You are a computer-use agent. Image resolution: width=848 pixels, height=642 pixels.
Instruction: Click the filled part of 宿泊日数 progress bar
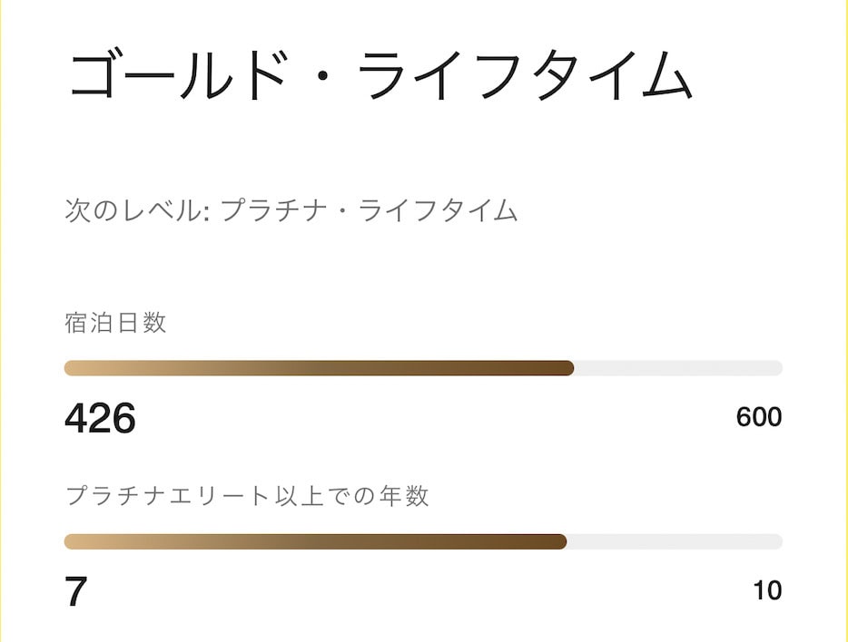319,368
